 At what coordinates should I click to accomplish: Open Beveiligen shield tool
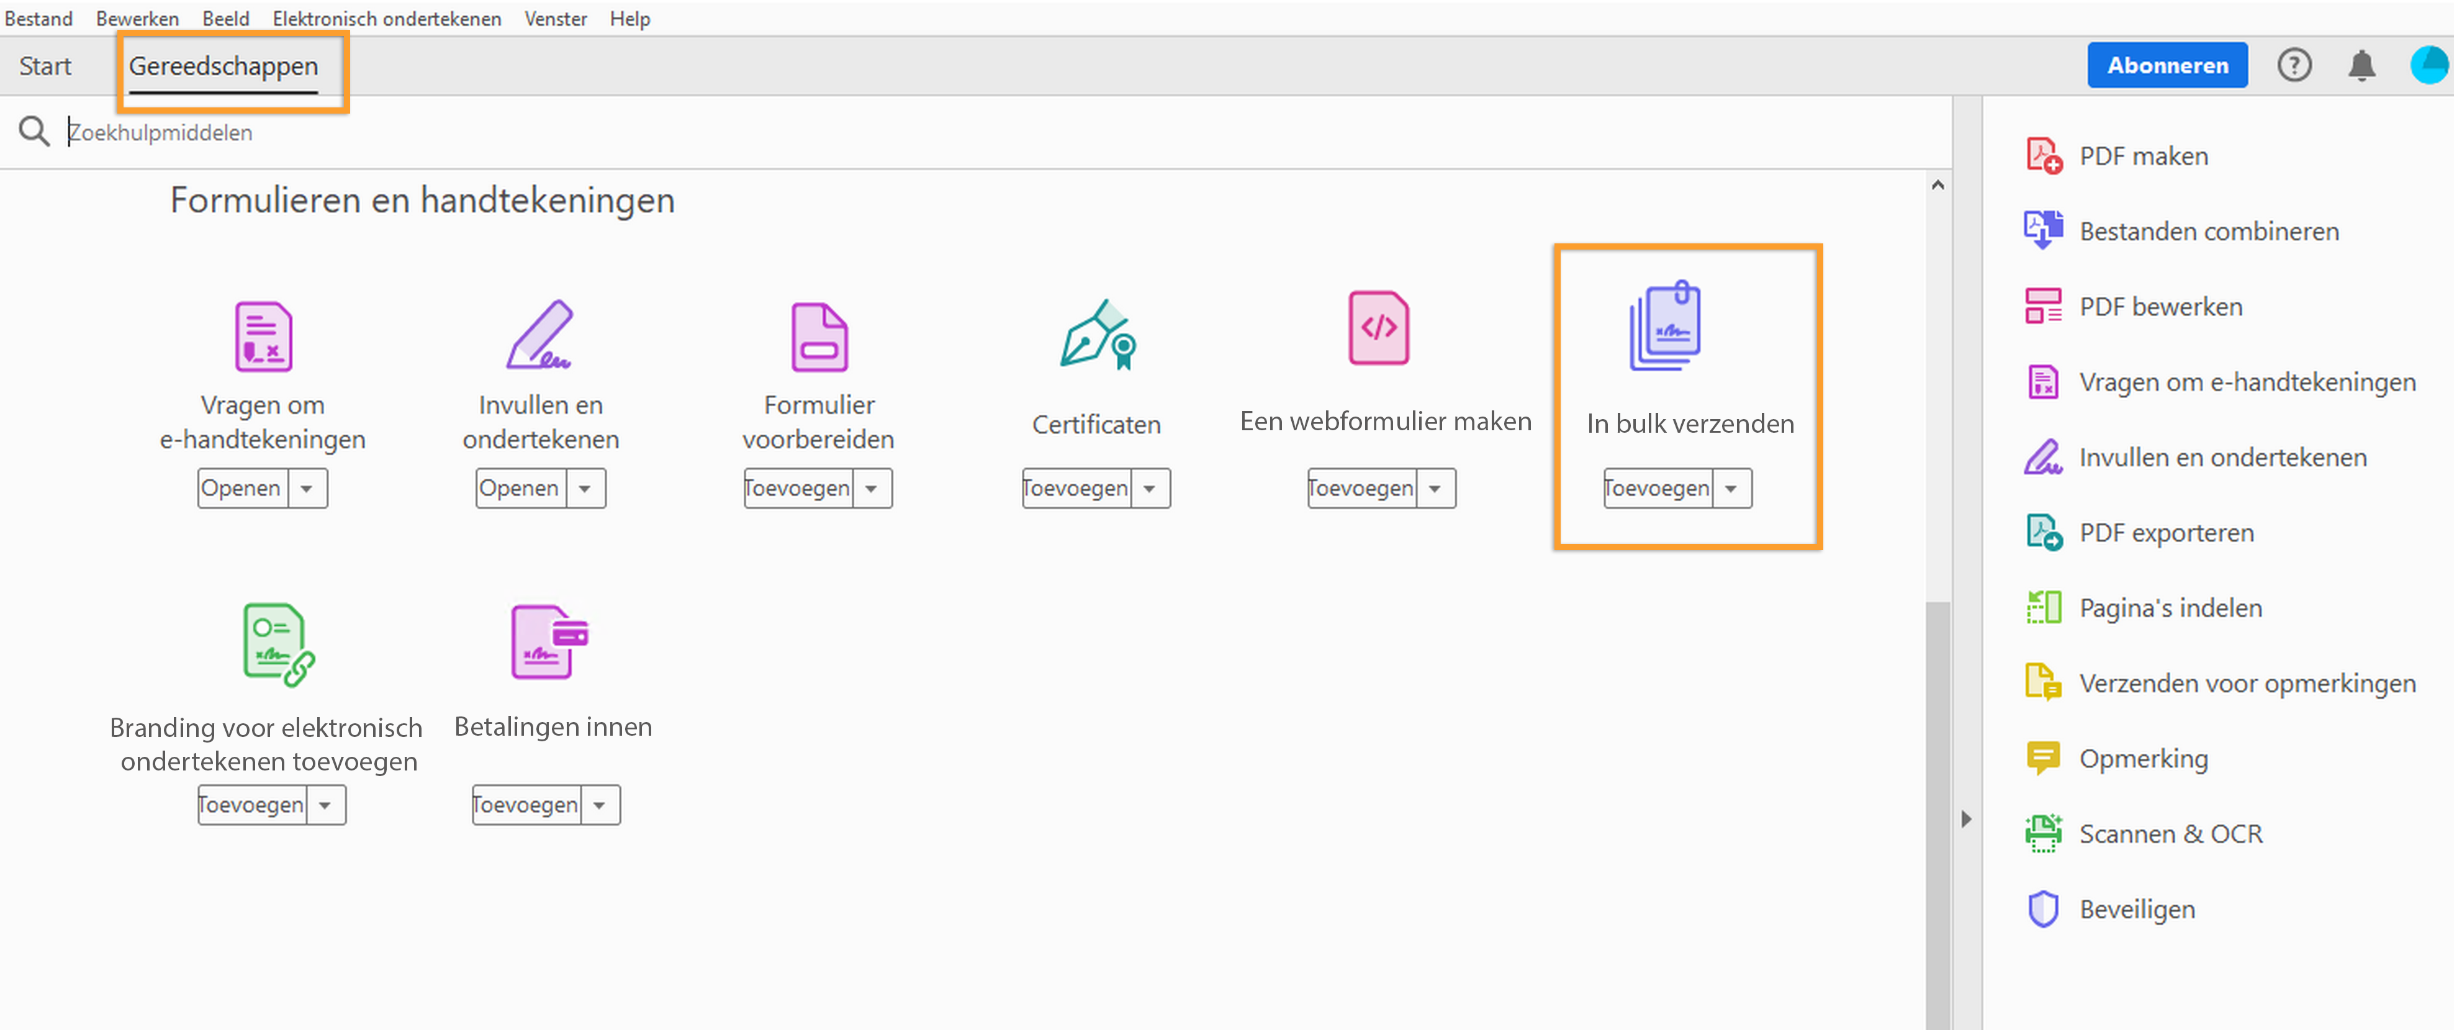click(2136, 909)
